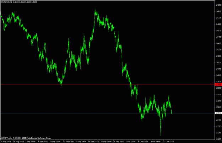Click the 1.4895 price axis label

(218, 5)
